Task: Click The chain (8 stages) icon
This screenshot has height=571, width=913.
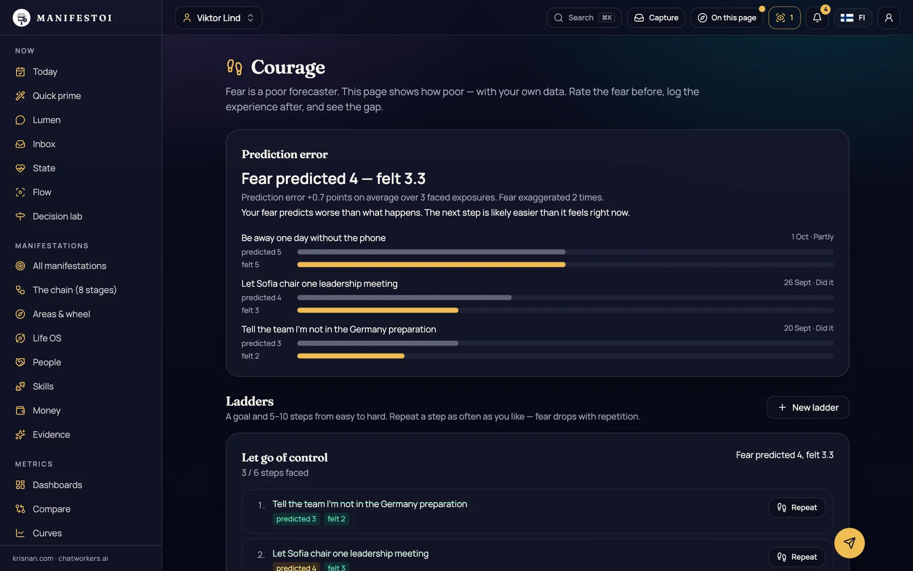Action: pyautogui.click(x=21, y=290)
